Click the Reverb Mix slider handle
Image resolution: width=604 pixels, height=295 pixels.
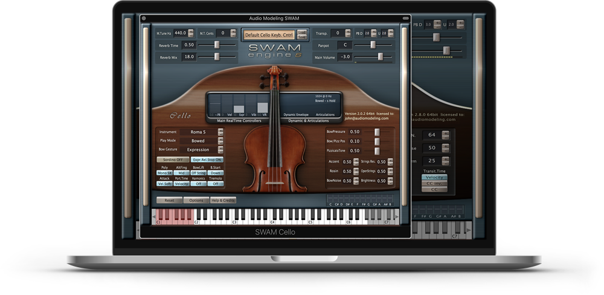click(x=217, y=57)
